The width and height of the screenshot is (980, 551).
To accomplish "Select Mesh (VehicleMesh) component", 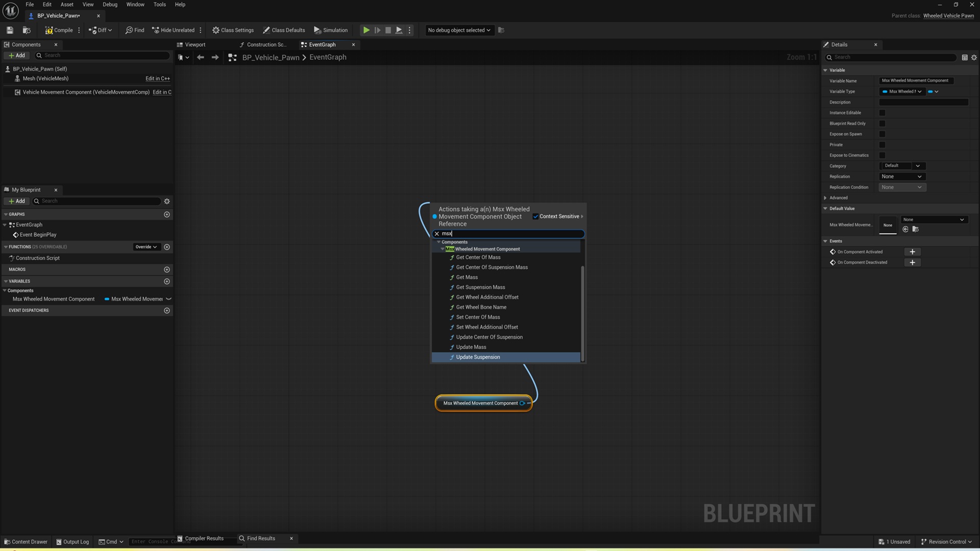I will point(45,79).
